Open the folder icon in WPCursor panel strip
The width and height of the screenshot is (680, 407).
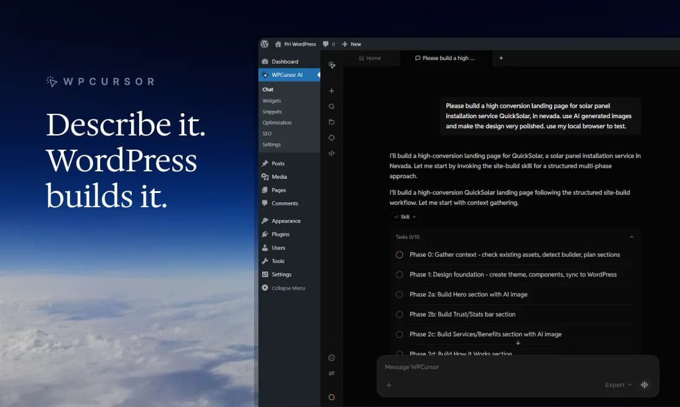(332, 122)
